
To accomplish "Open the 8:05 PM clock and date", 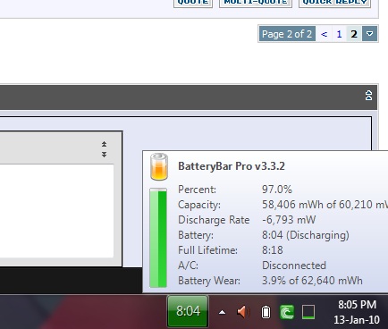I will pos(357,312).
